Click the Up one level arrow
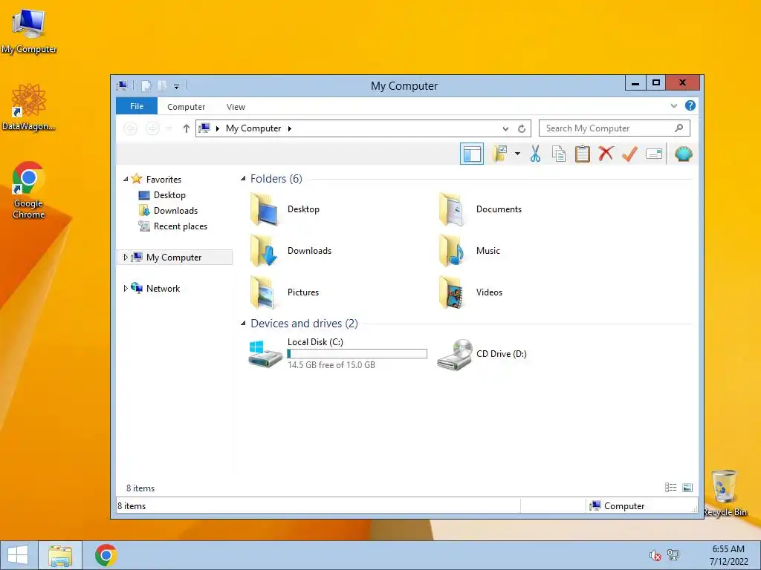Image resolution: width=761 pixels, height=570 pixels. coord(186,128)
